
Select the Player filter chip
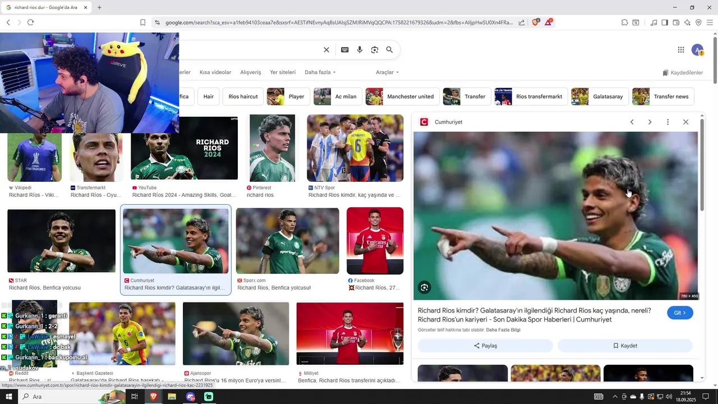pos(288,97)
